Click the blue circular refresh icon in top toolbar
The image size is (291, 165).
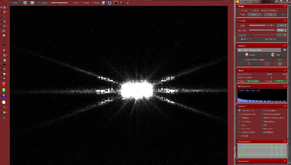click(x=109, y=3)
